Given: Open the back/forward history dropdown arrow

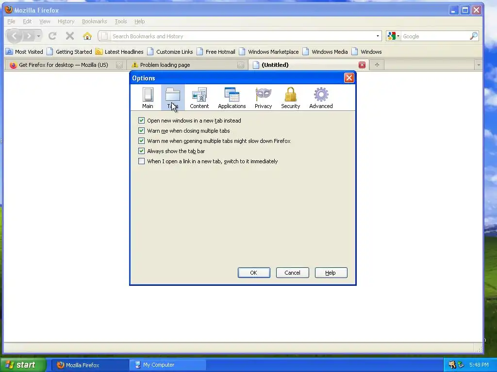Looking at the screenshot, I should [x=38, y=36].
